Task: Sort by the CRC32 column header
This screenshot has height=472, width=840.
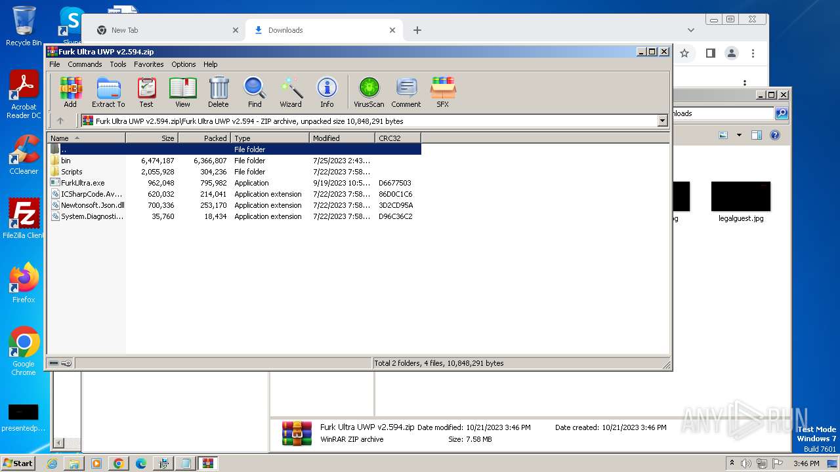Action: pyautogui.click(x=398, y=138)
